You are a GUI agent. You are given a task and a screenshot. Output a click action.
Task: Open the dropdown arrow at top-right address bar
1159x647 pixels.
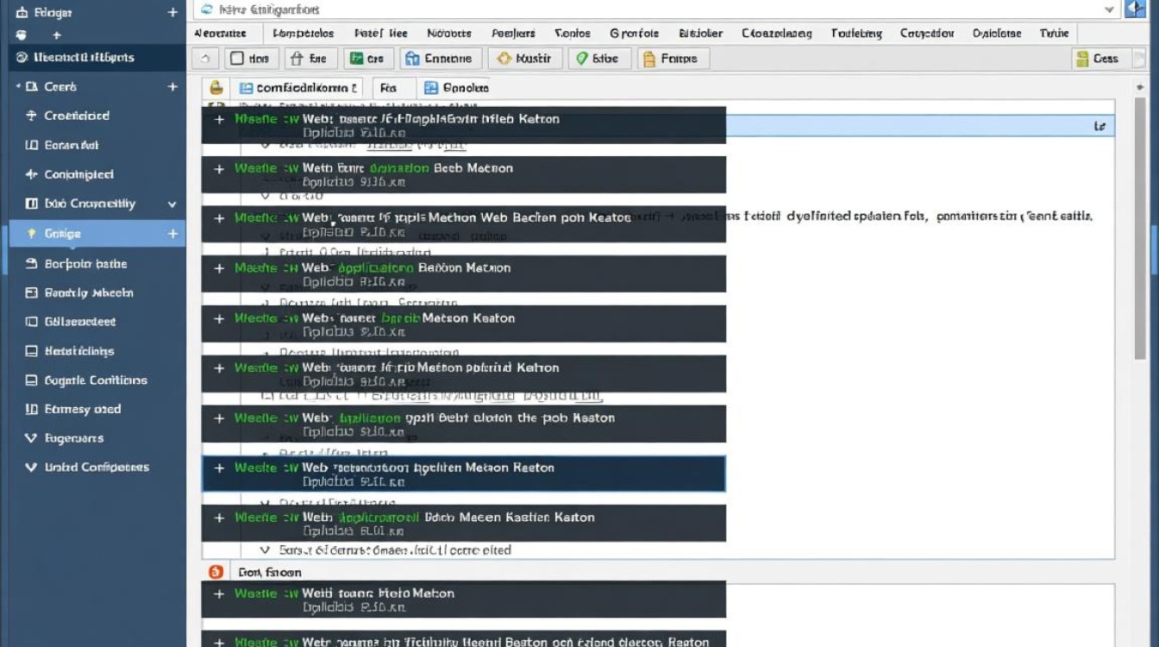coord(1110,9)
